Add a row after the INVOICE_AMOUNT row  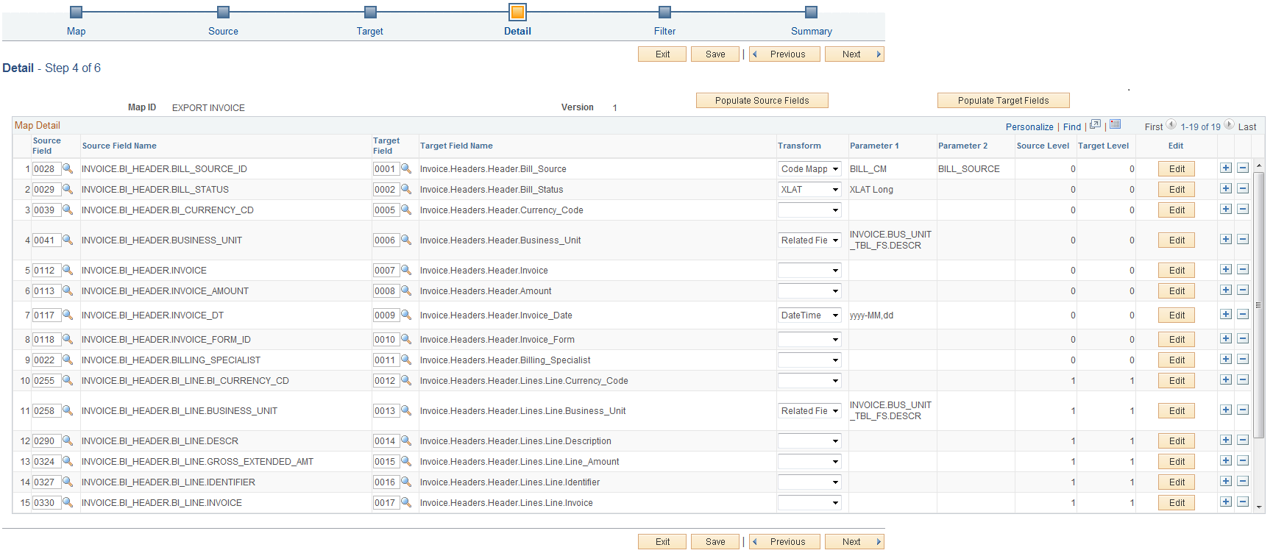pos(1226,290)
